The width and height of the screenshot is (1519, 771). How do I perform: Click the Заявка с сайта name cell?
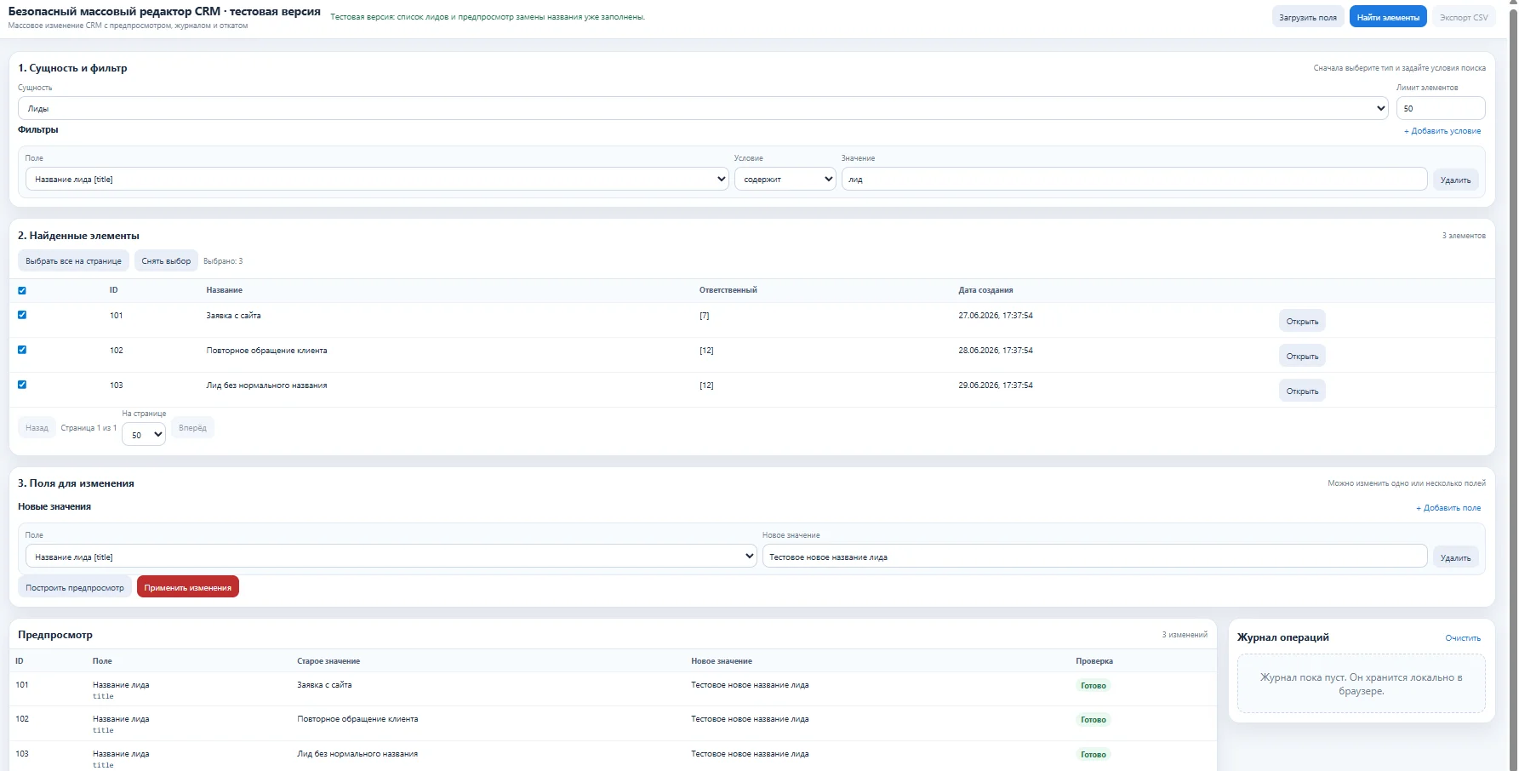click(233, 315)
